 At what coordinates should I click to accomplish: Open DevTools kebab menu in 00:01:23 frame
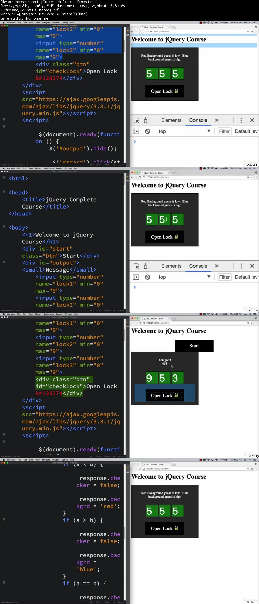[x=241, y=266]
